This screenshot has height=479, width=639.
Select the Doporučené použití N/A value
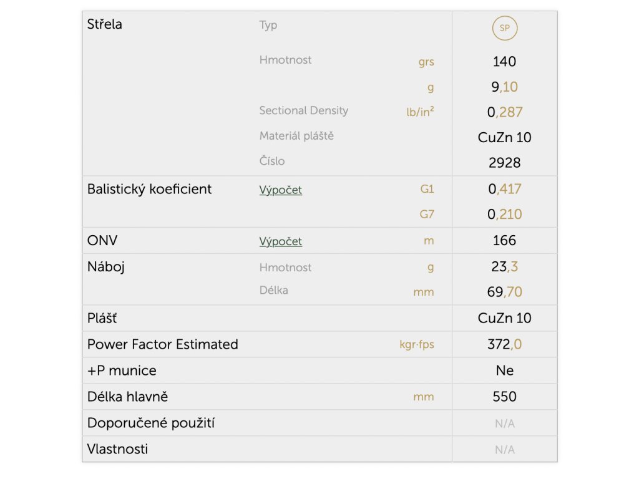tap(504, 423)
